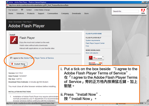Click the Date Posted 12/3/2007 text
Viewport: 149px width, 106px height.
point(17,76)
